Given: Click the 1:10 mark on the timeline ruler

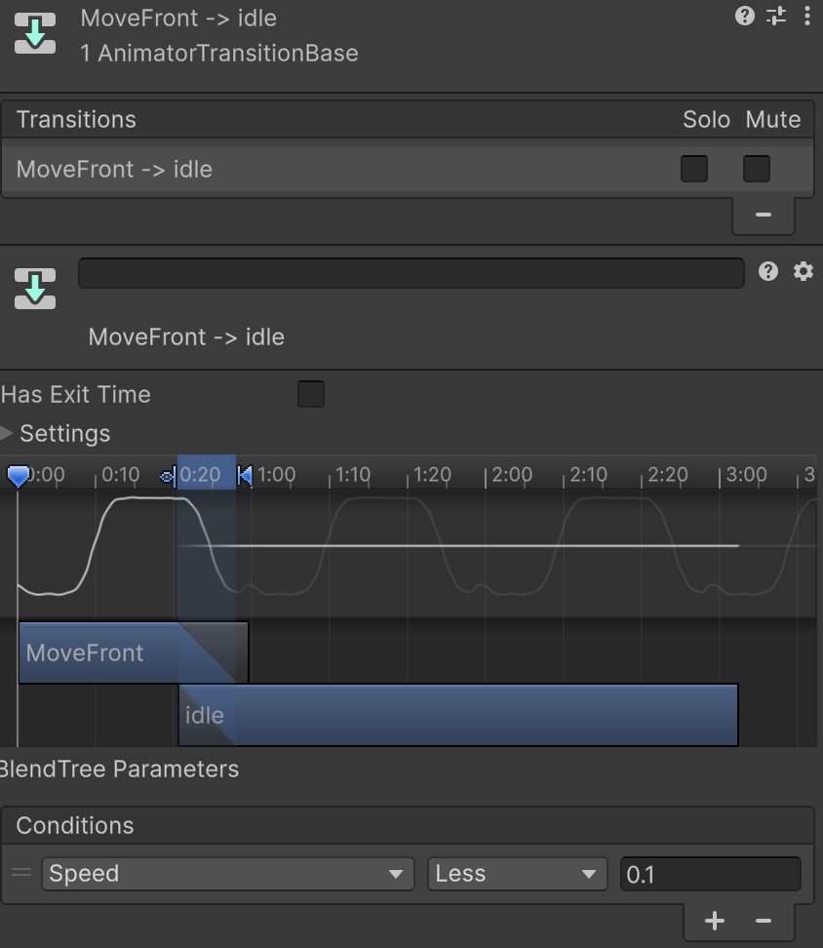Looking at the screenshot, I should click(352, 475).
